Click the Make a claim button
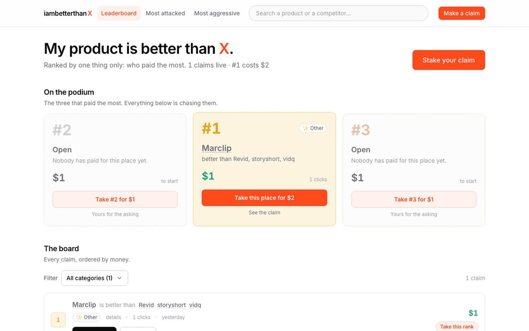The height and width of the screenshot is (331, 529). pos(462,13)
